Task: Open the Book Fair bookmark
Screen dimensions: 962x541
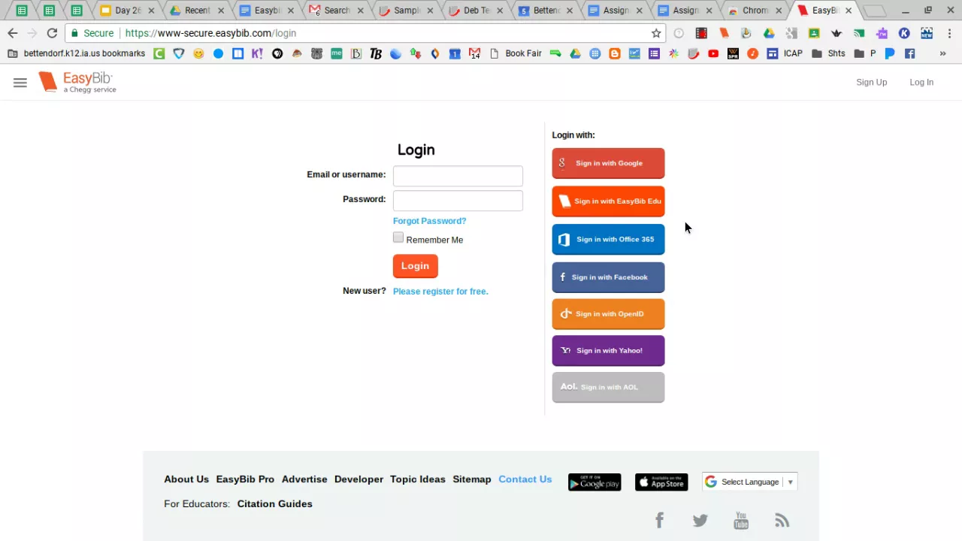Action: 516,53
